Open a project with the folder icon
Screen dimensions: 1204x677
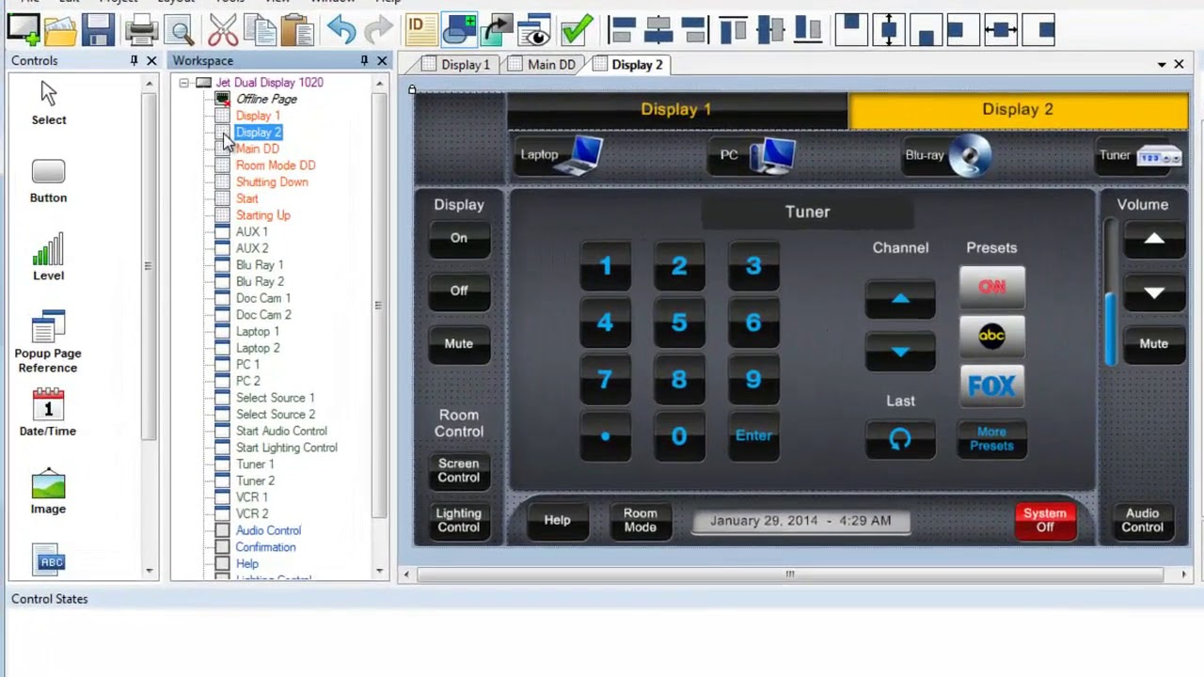point(60,30)
